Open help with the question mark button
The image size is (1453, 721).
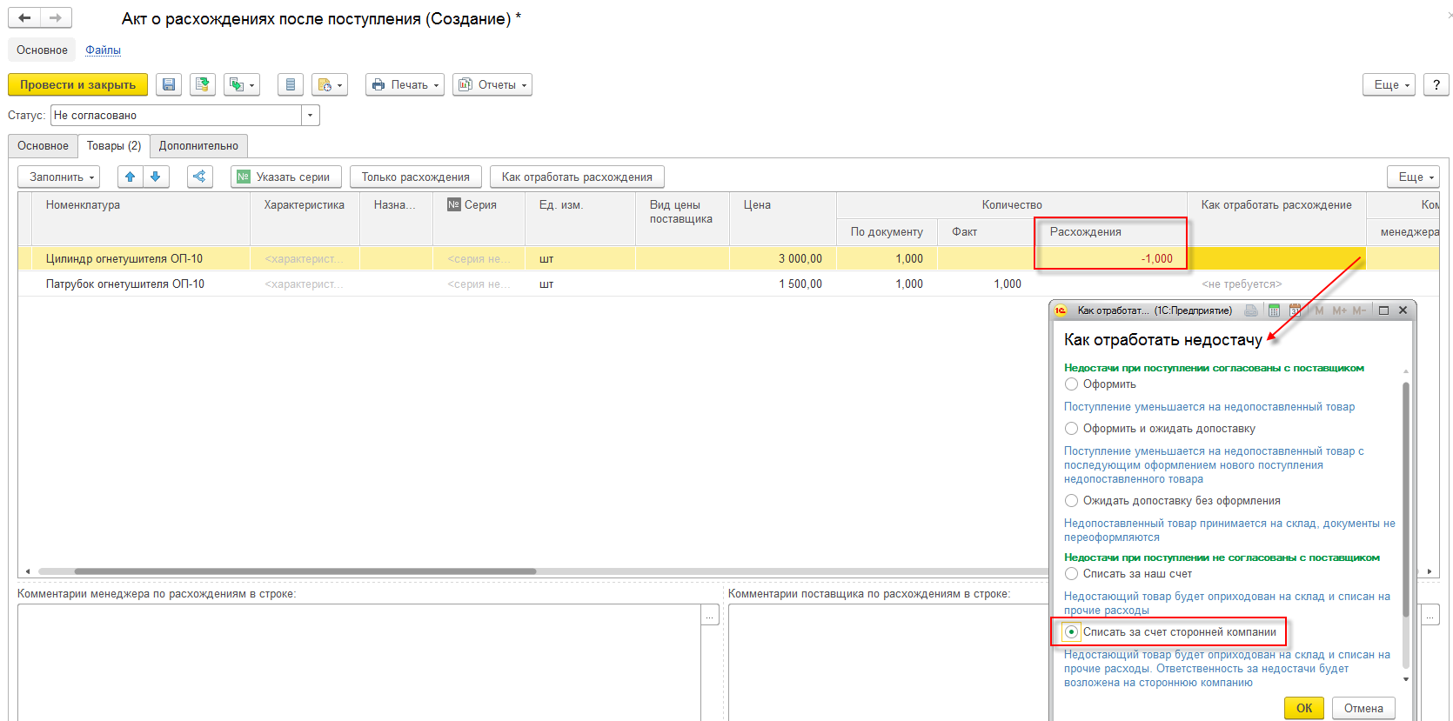coord(1436,84)
